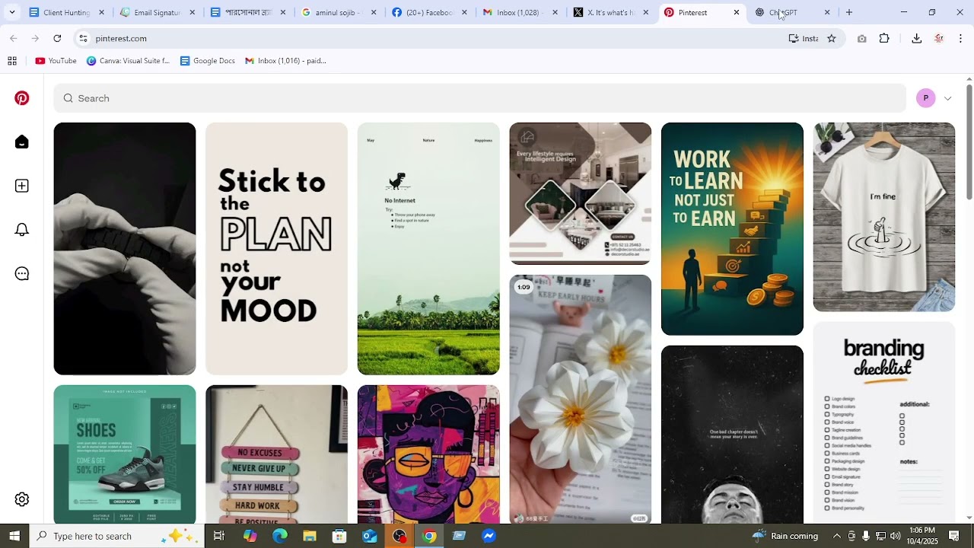View site information icon in the address bar

coord(83,38)
